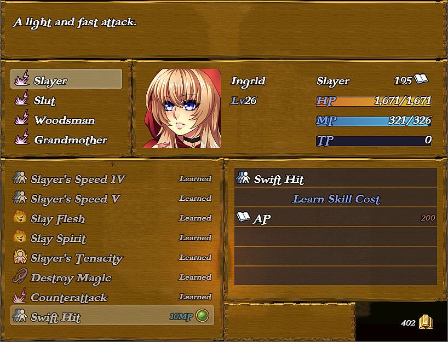Click the gold currency icon near 402
This screenshot has width=448, height=342.
click(426, 322)
